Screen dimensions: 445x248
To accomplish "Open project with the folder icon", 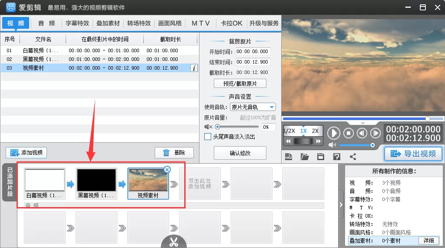I will [305, 157].
